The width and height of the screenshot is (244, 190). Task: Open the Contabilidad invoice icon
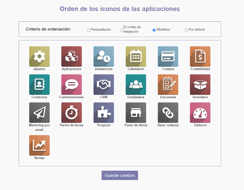200,56
